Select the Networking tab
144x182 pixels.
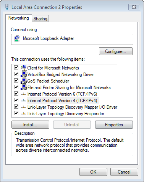tap(19, 18)
